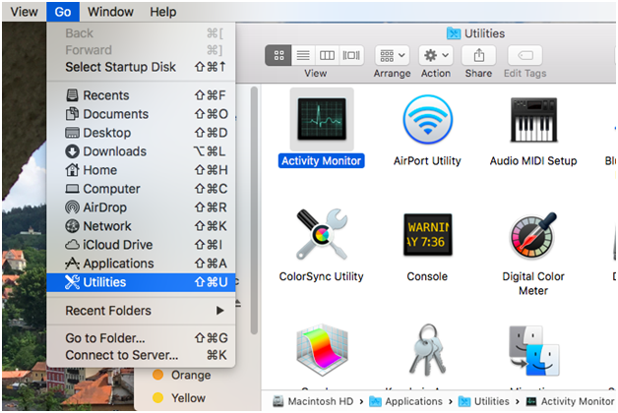Choose Computer from the Go menu
The image size is (618, 413).
[141, 189]
